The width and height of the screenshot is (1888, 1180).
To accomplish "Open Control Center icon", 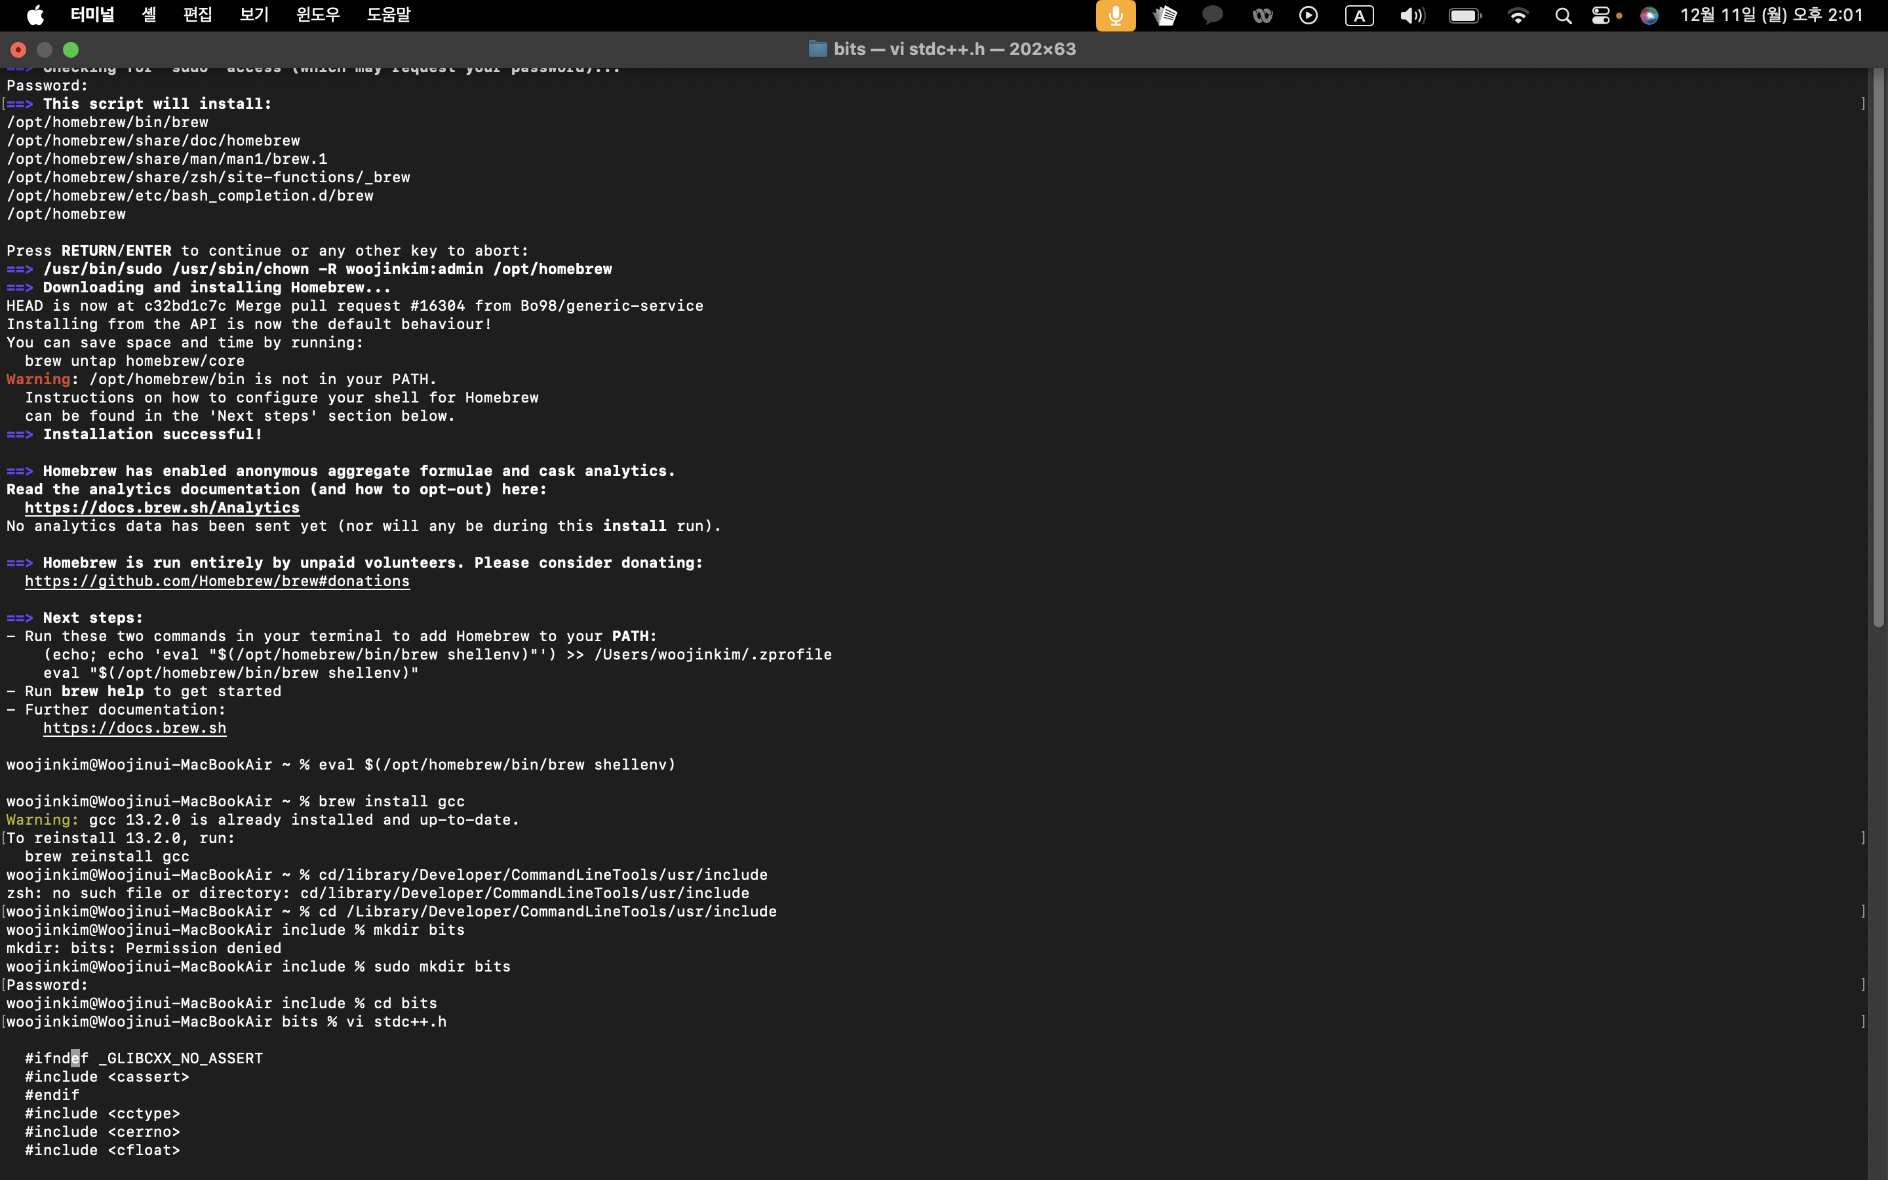I will [x=1600, y=16].
